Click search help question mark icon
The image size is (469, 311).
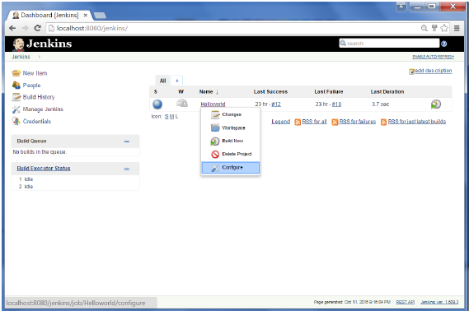(444, 44)
